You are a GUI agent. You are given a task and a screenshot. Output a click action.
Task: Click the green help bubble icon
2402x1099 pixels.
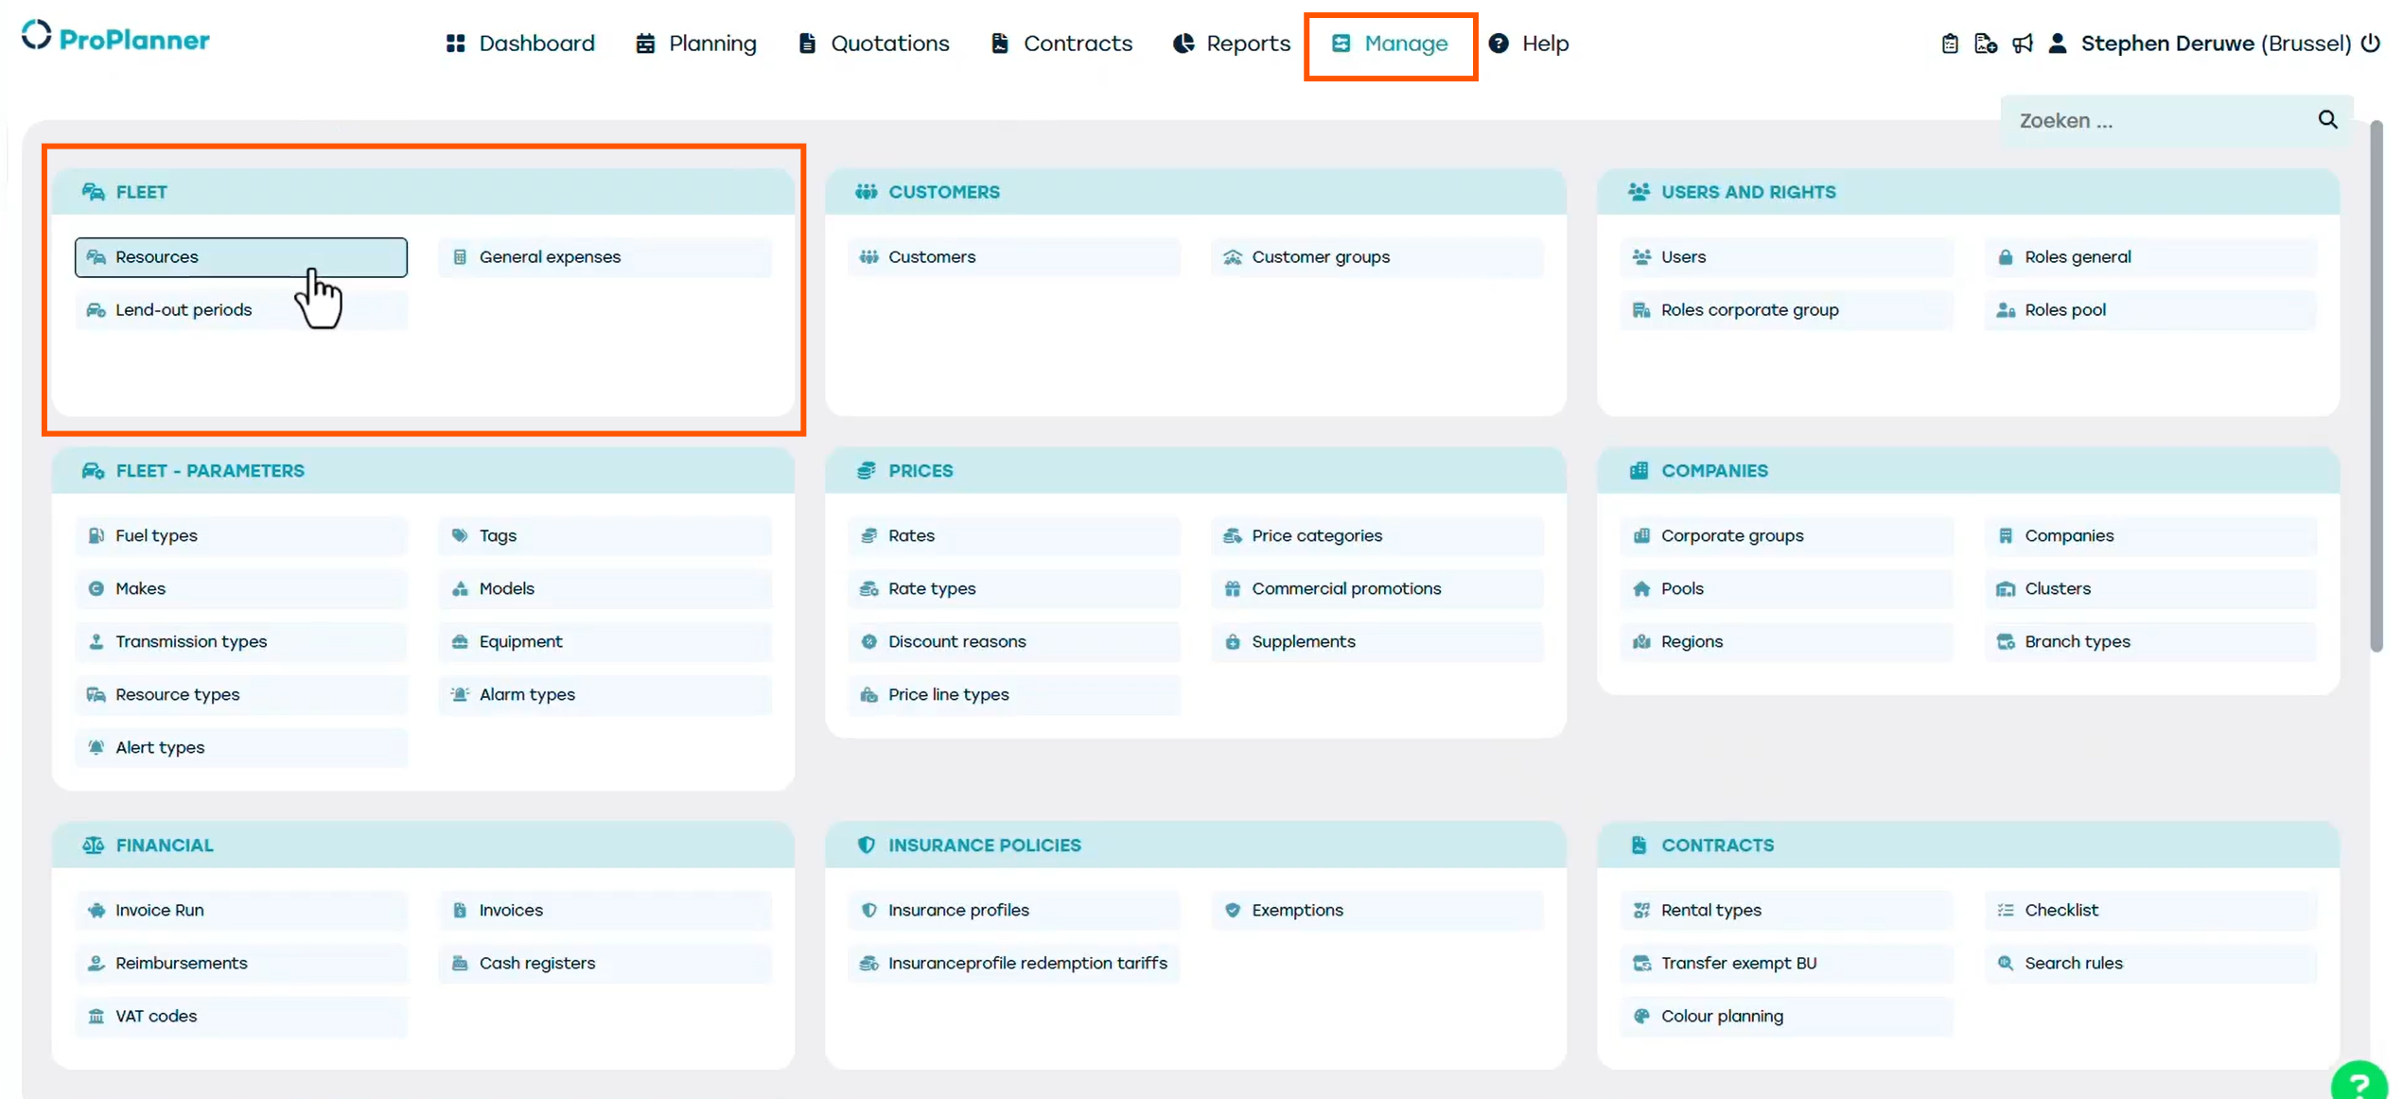[2361, 1082]
